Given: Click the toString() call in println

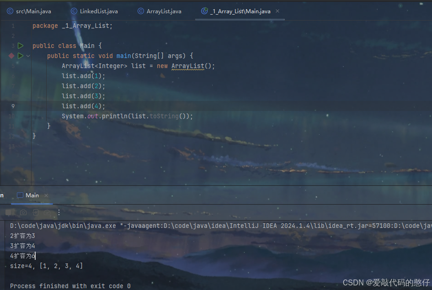Looking at the screenshot, I should (167, 116).
